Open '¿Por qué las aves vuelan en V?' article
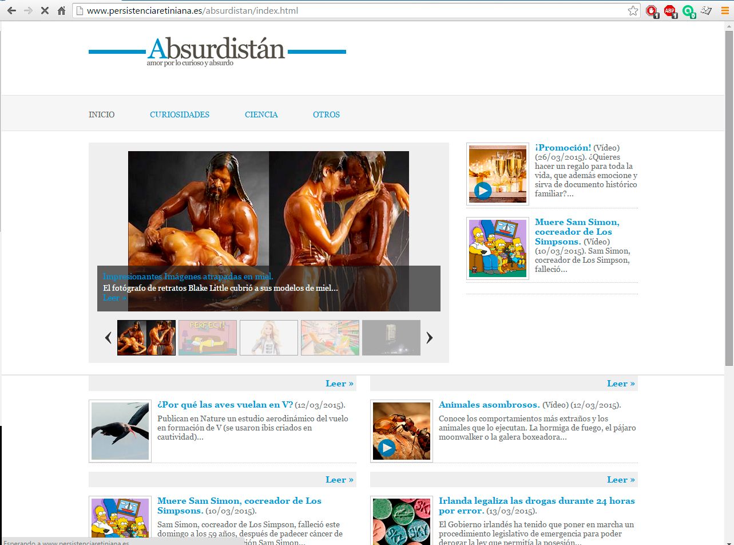Image resolution: width=734 pixels, height=545 pixels. 225,405
